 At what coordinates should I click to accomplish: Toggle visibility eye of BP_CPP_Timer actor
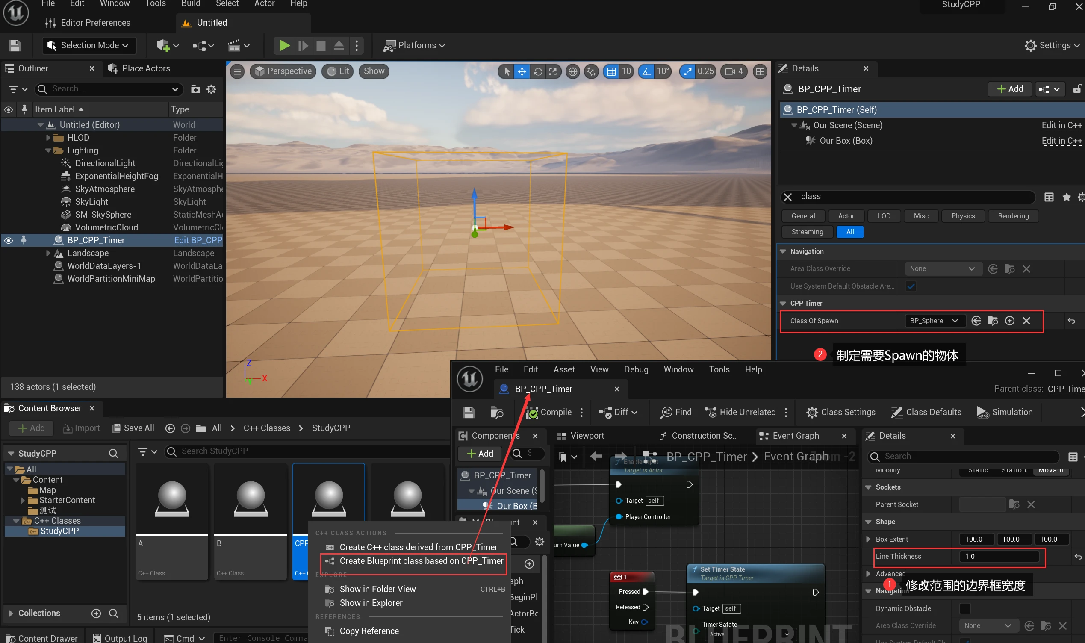coord(9,240)
